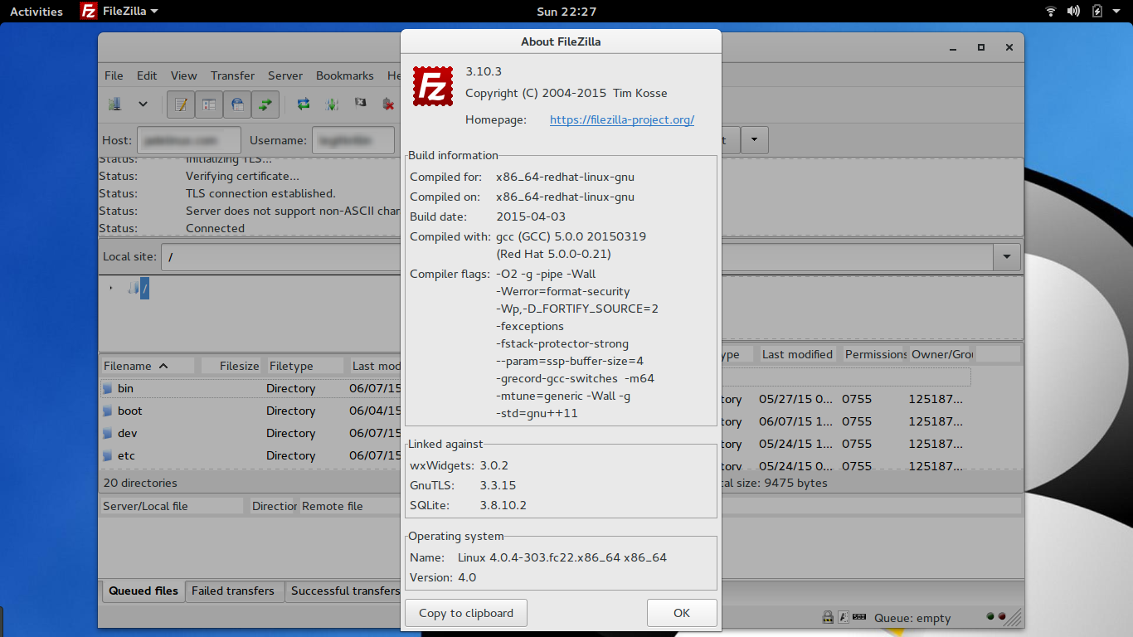
Task: Open the File menu
Action: 114,75
